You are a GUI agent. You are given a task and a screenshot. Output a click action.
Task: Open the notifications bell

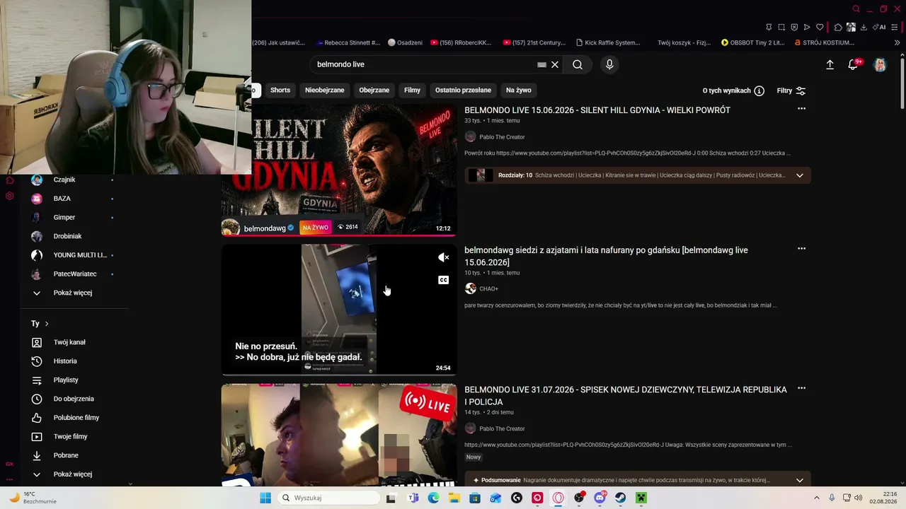[x=854, y=64]
